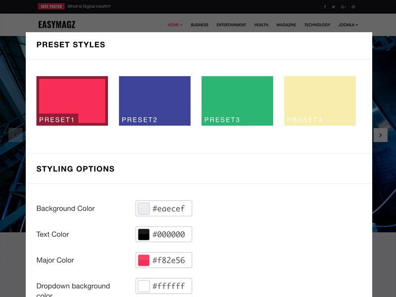Click the Text Color black swatch
This screenshot has height=297, width=396.
tap(144, 235)
